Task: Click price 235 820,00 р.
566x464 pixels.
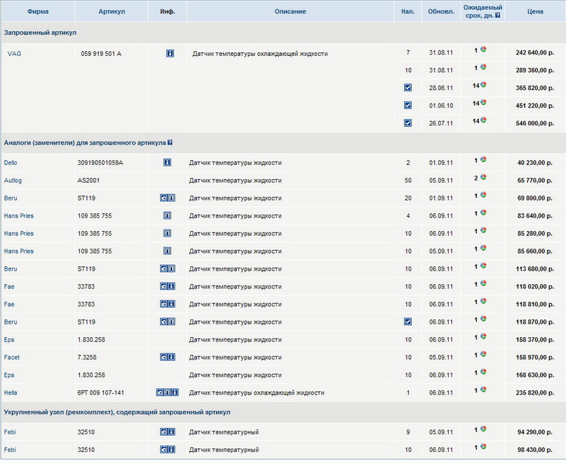Action: 535,392
